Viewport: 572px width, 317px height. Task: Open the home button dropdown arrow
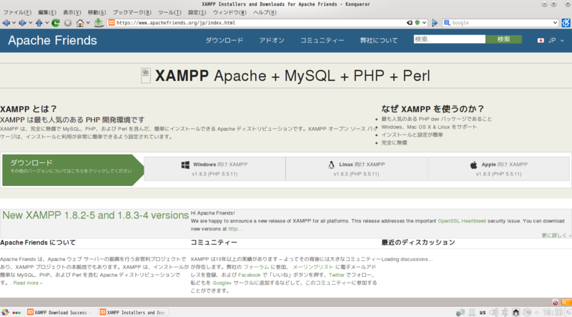[x=88, y=23]
